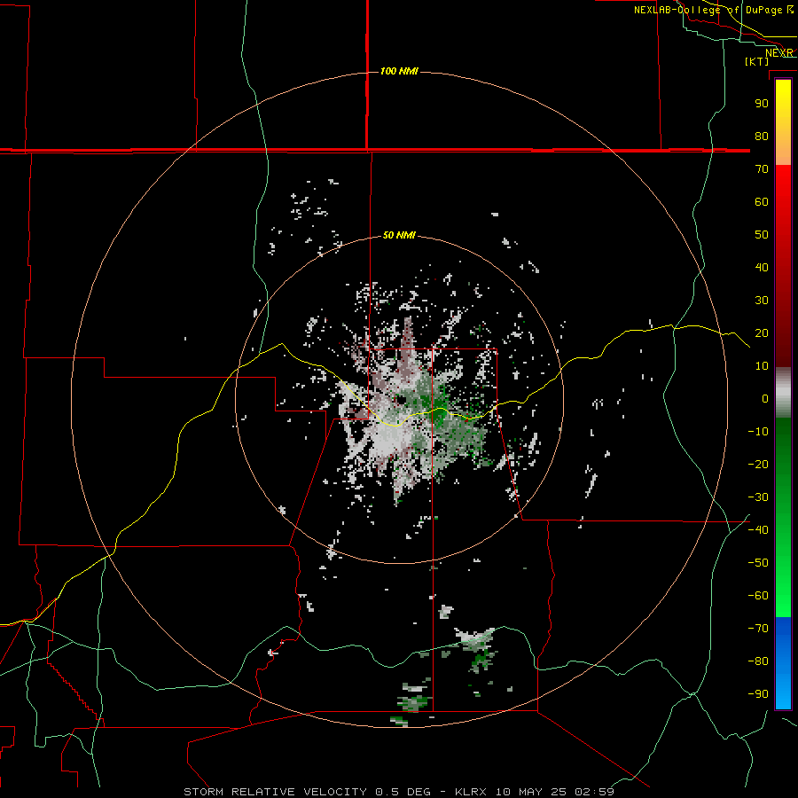
Task: Pick the gray zero-velocity color bar segment
Action: click(x=783, y=393)
